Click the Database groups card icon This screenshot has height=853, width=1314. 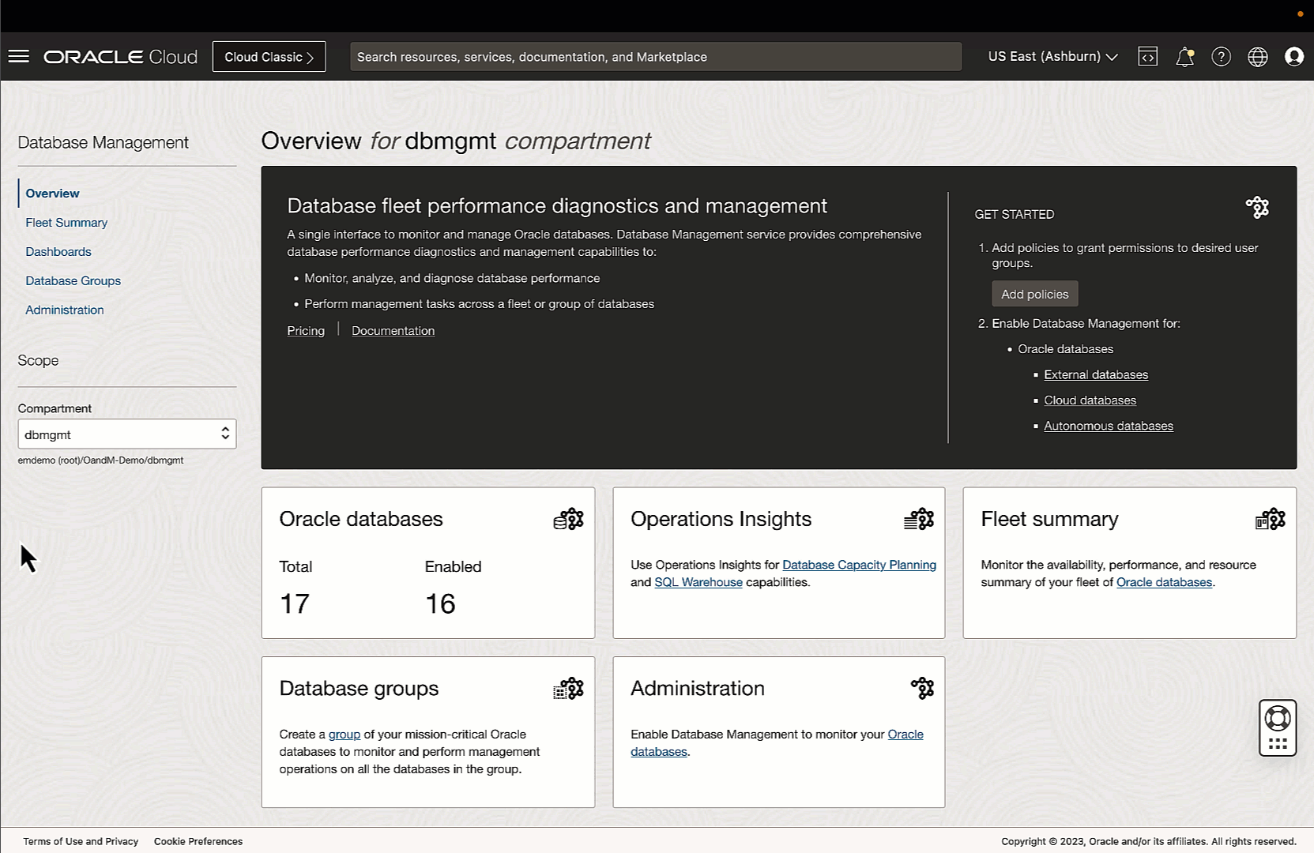568,688
